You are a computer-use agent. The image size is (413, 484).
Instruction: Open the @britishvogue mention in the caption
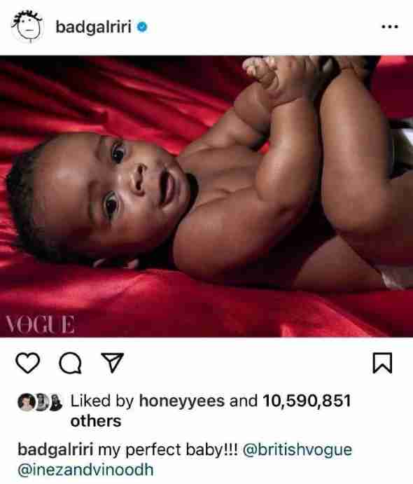[x=297, y=450]
